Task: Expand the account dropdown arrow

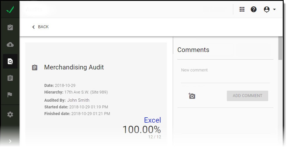Action: coord(274,10)
